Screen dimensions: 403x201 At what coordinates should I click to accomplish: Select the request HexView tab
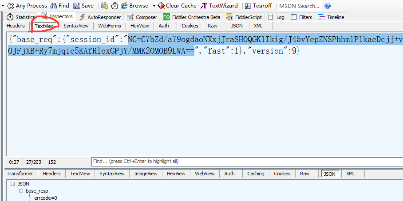point(139,26)
